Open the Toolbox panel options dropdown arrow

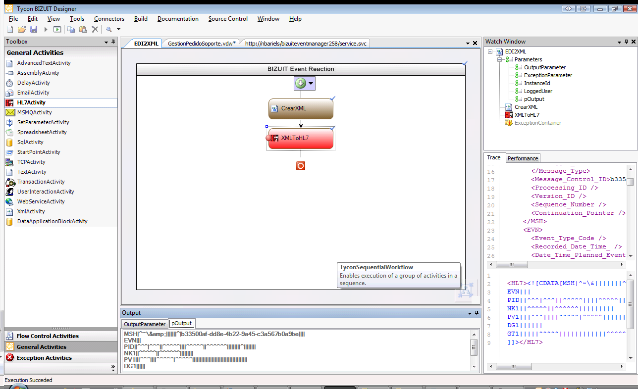pos(106,42)
